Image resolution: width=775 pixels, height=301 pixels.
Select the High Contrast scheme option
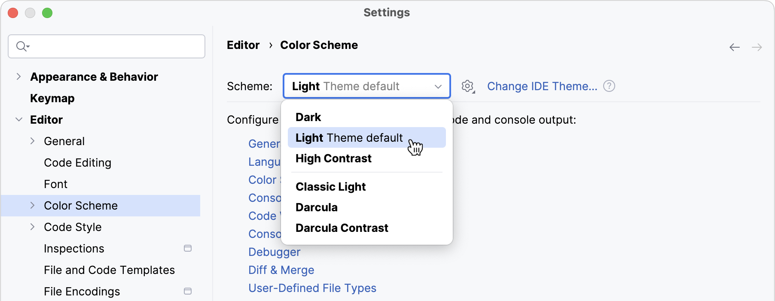click(x=333, y=158)
